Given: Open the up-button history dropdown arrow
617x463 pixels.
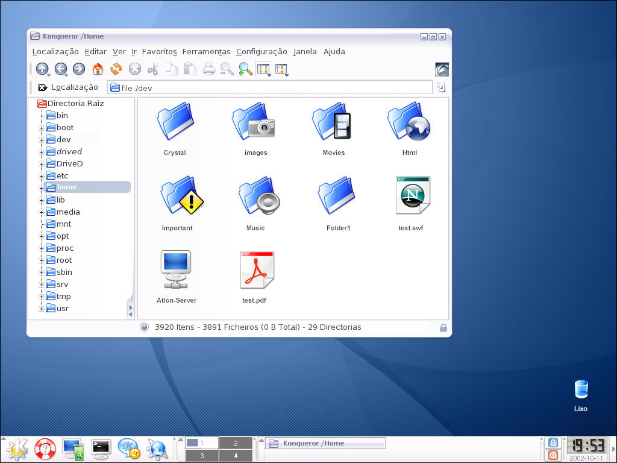Looking at the screenshot, I should (x=48, y=75).
